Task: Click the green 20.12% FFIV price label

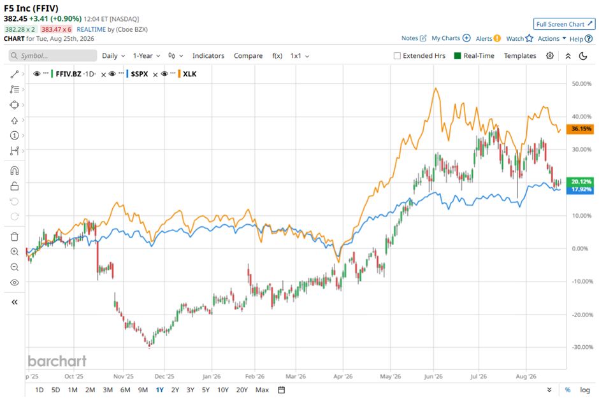Action: (x=581, y=181)
